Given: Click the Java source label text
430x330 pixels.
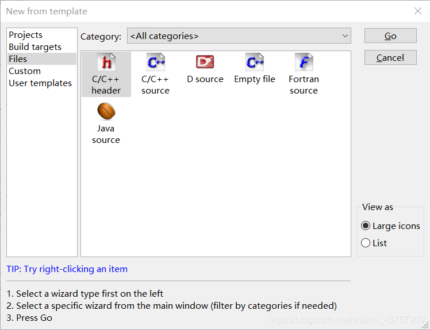Looking at the screenshot, I should coord(106,134).
